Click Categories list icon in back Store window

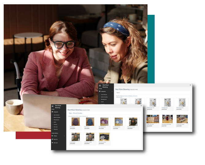pyautogui.click(x=100, y=91)
